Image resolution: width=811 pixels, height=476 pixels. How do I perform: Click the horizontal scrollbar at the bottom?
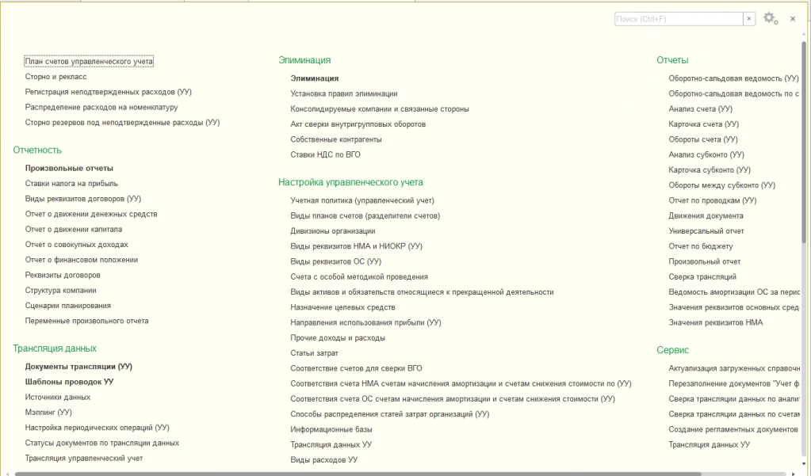point(358,474)
